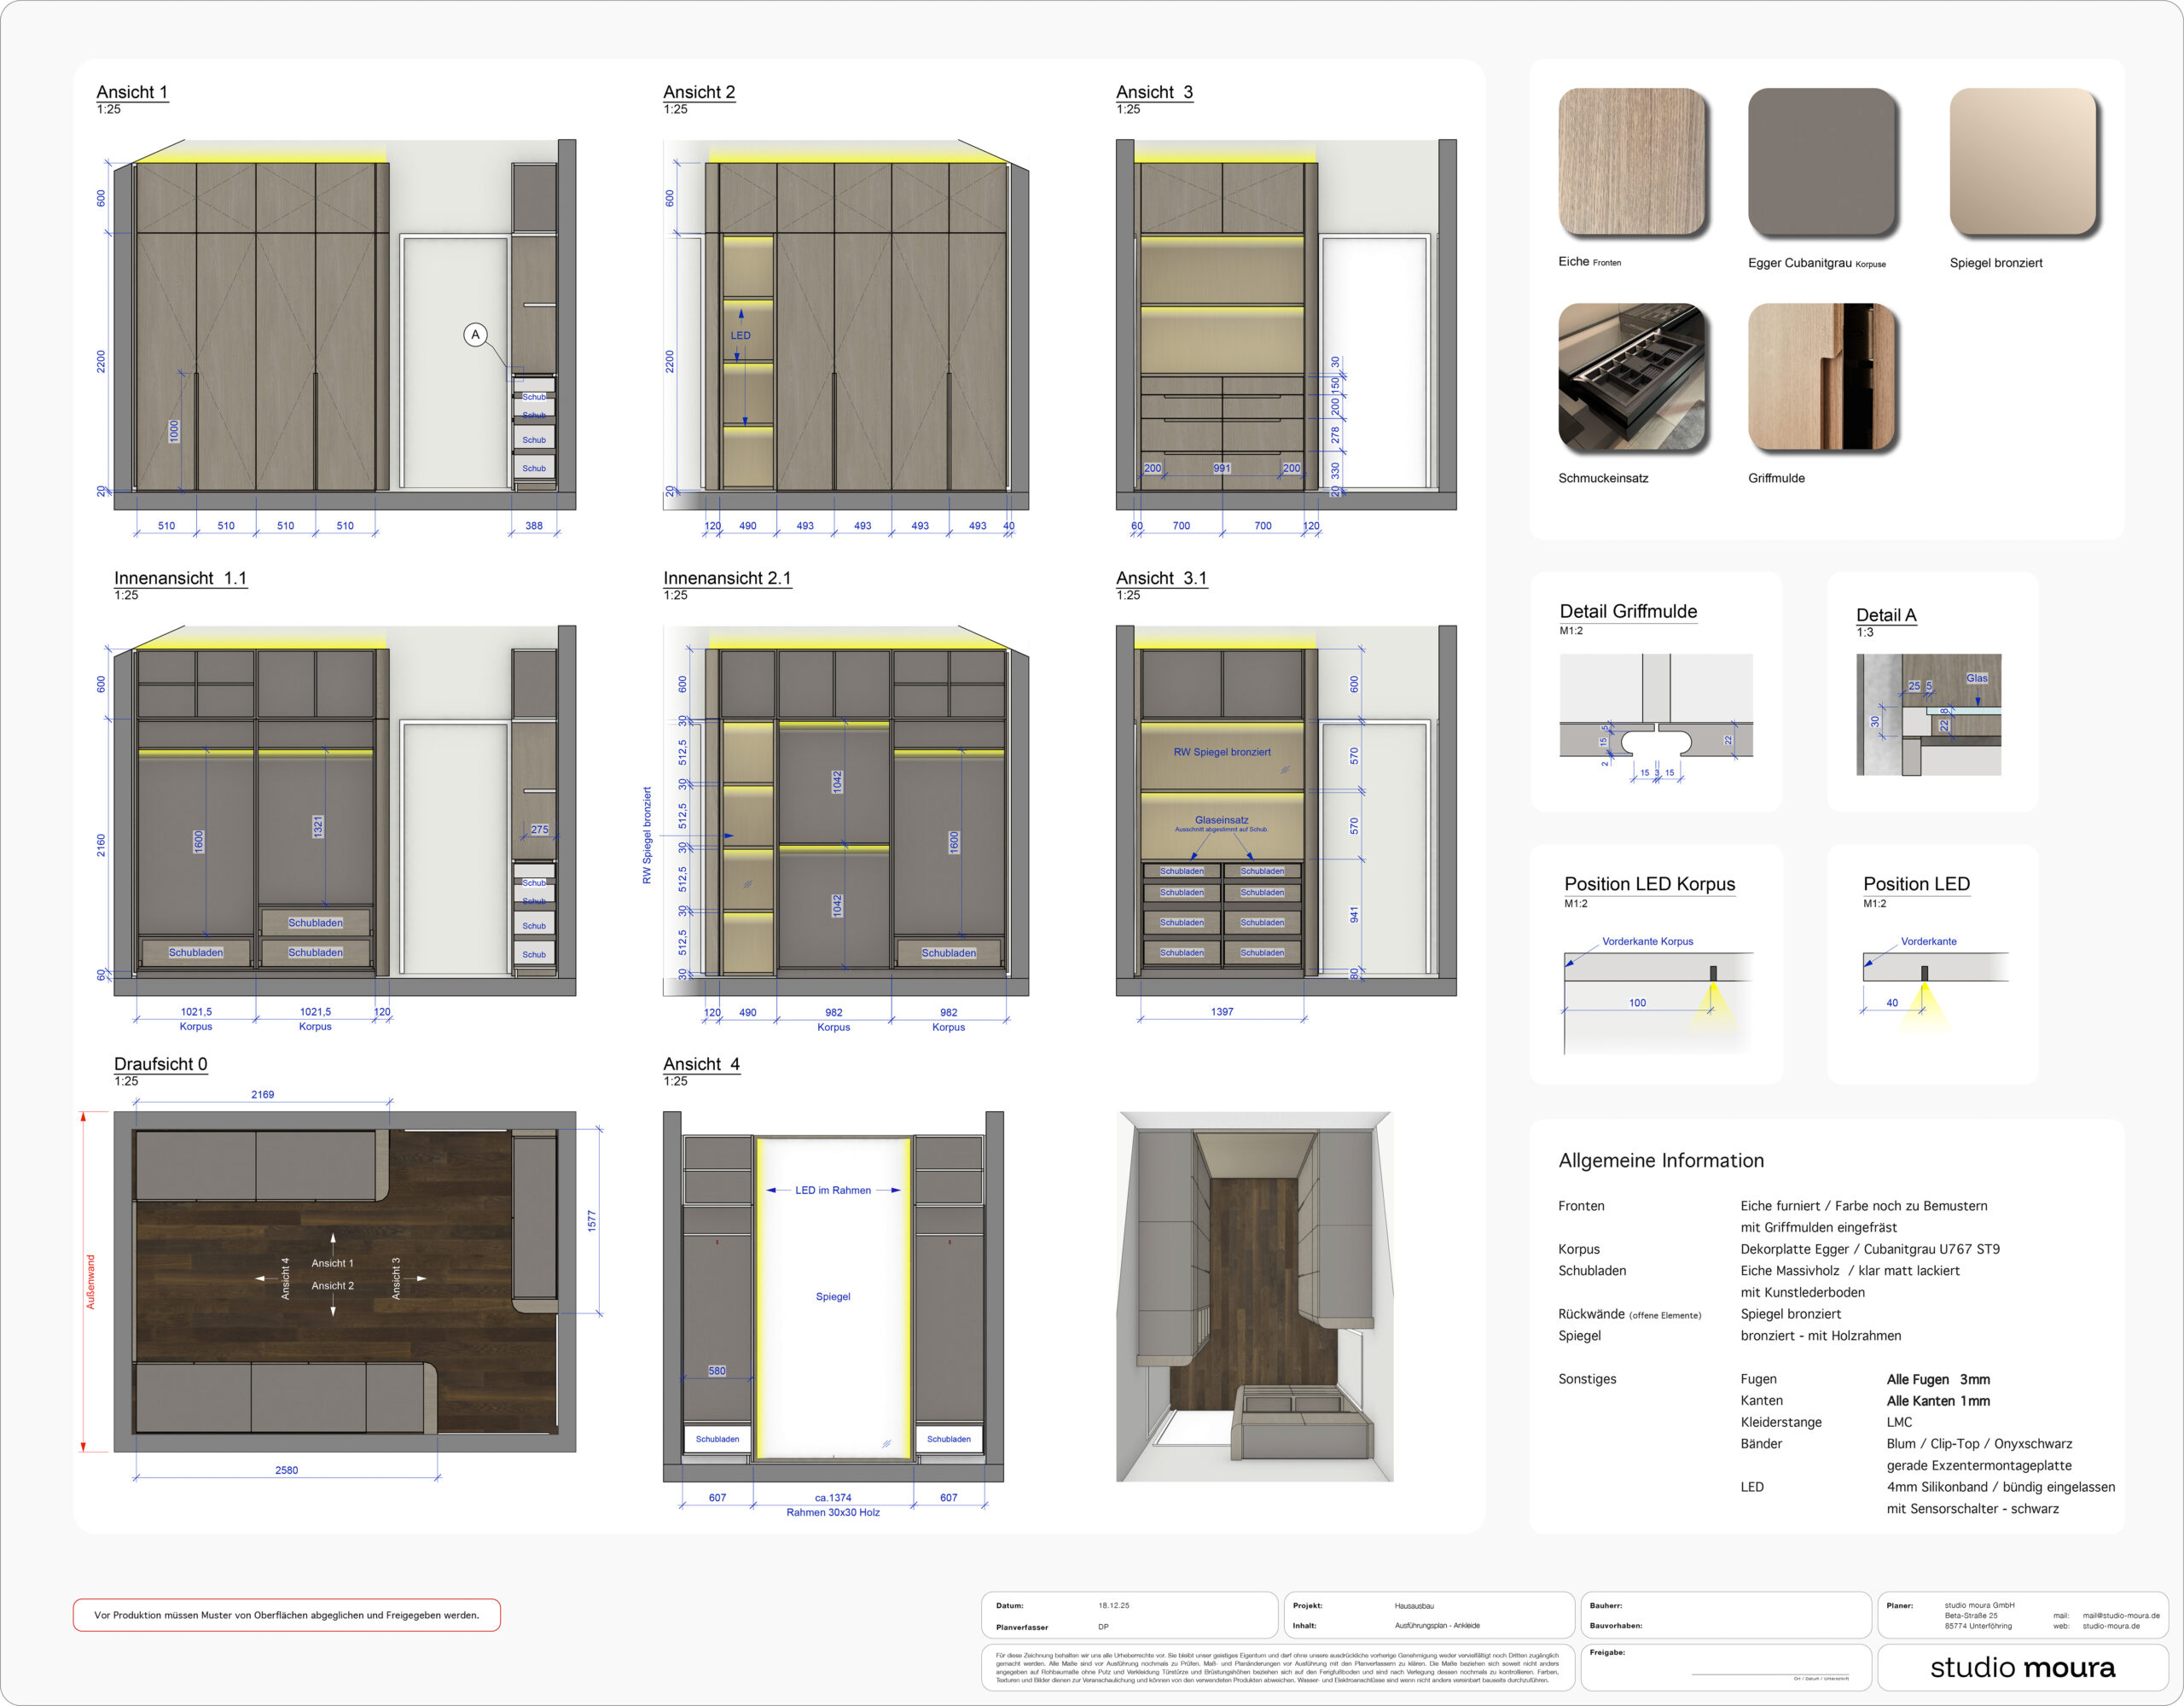
Task: Select the Detail Griffmulde heading
Action: 1628,611
